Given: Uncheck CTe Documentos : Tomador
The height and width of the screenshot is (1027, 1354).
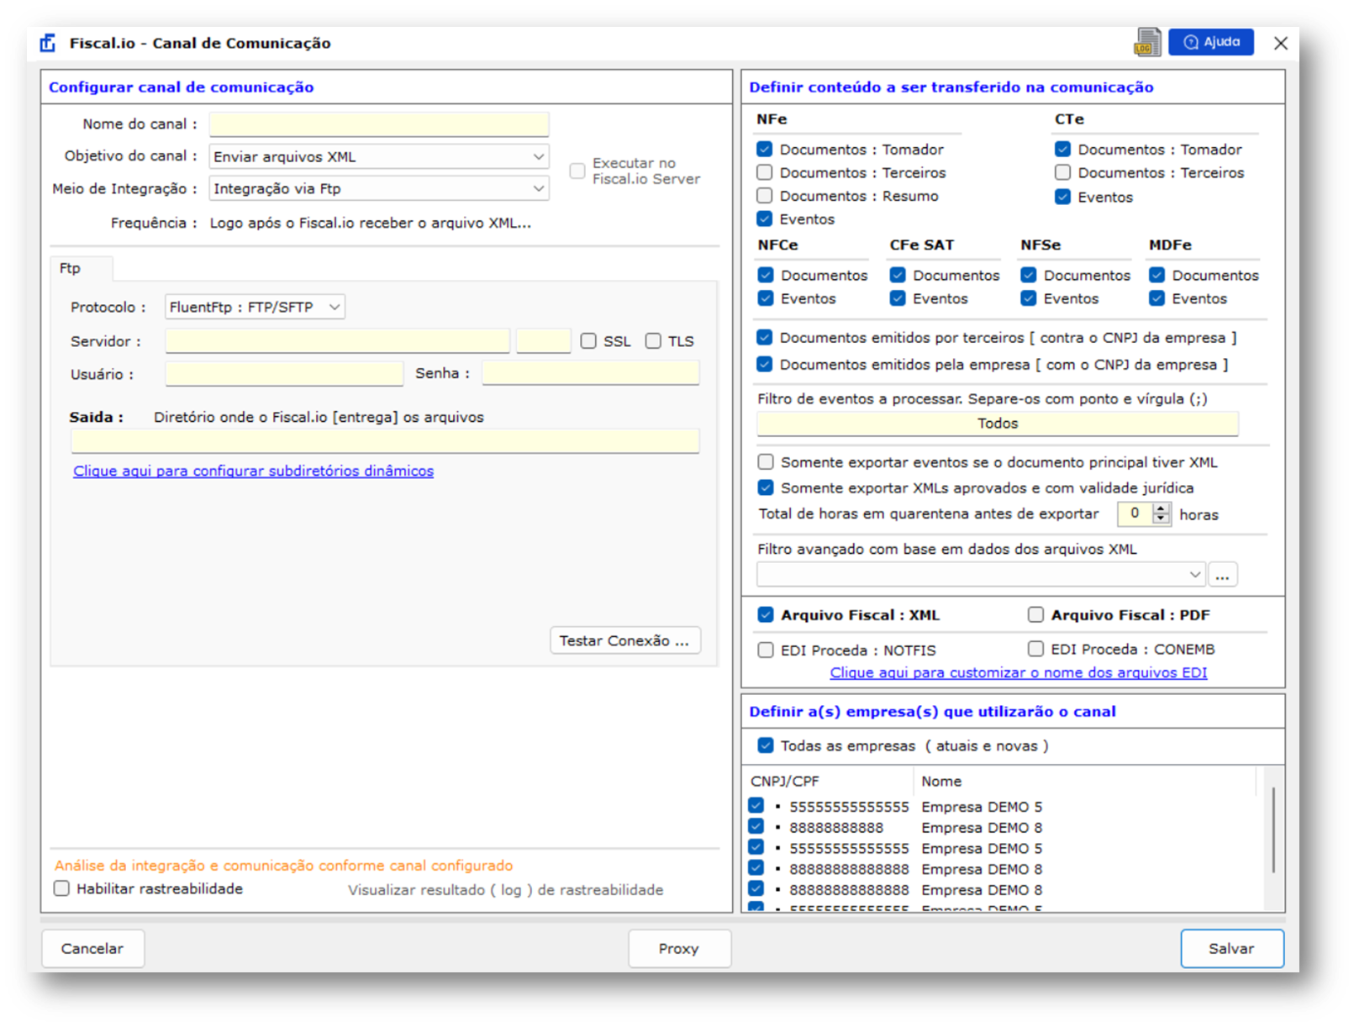Looking at the screenshot, I should [x=1062, y=149].
